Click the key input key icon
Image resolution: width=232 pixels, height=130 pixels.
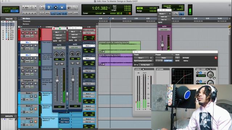[x=136, y=65]
